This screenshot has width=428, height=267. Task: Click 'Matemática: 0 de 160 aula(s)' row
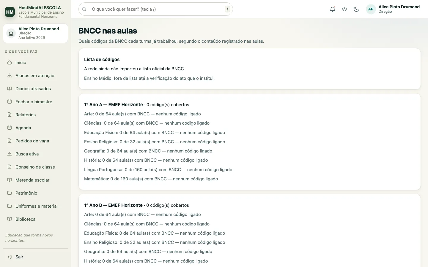click(x=151, y=179)
